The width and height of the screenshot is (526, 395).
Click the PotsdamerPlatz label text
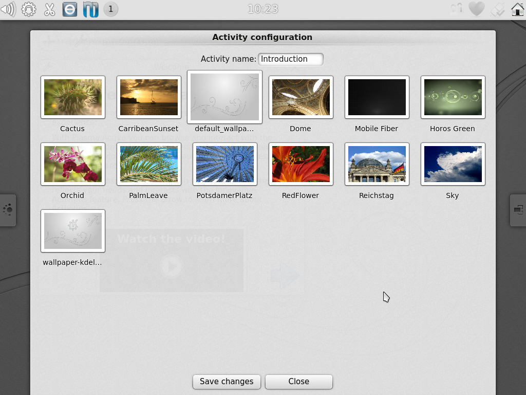coord(224,195)
